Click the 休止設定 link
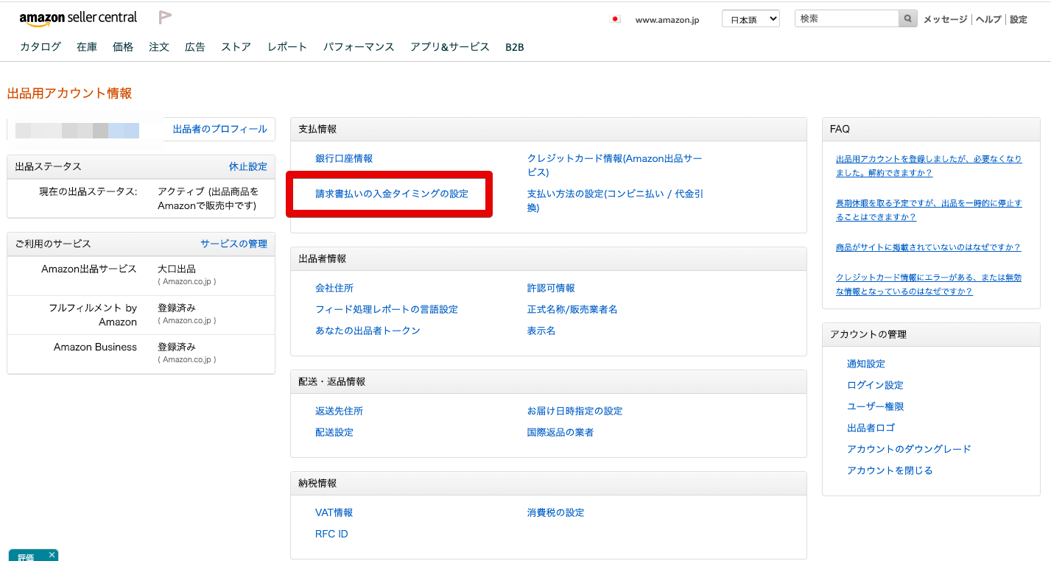The width and height of the screenshot is (1051, 561). click(x=248, y=166)
